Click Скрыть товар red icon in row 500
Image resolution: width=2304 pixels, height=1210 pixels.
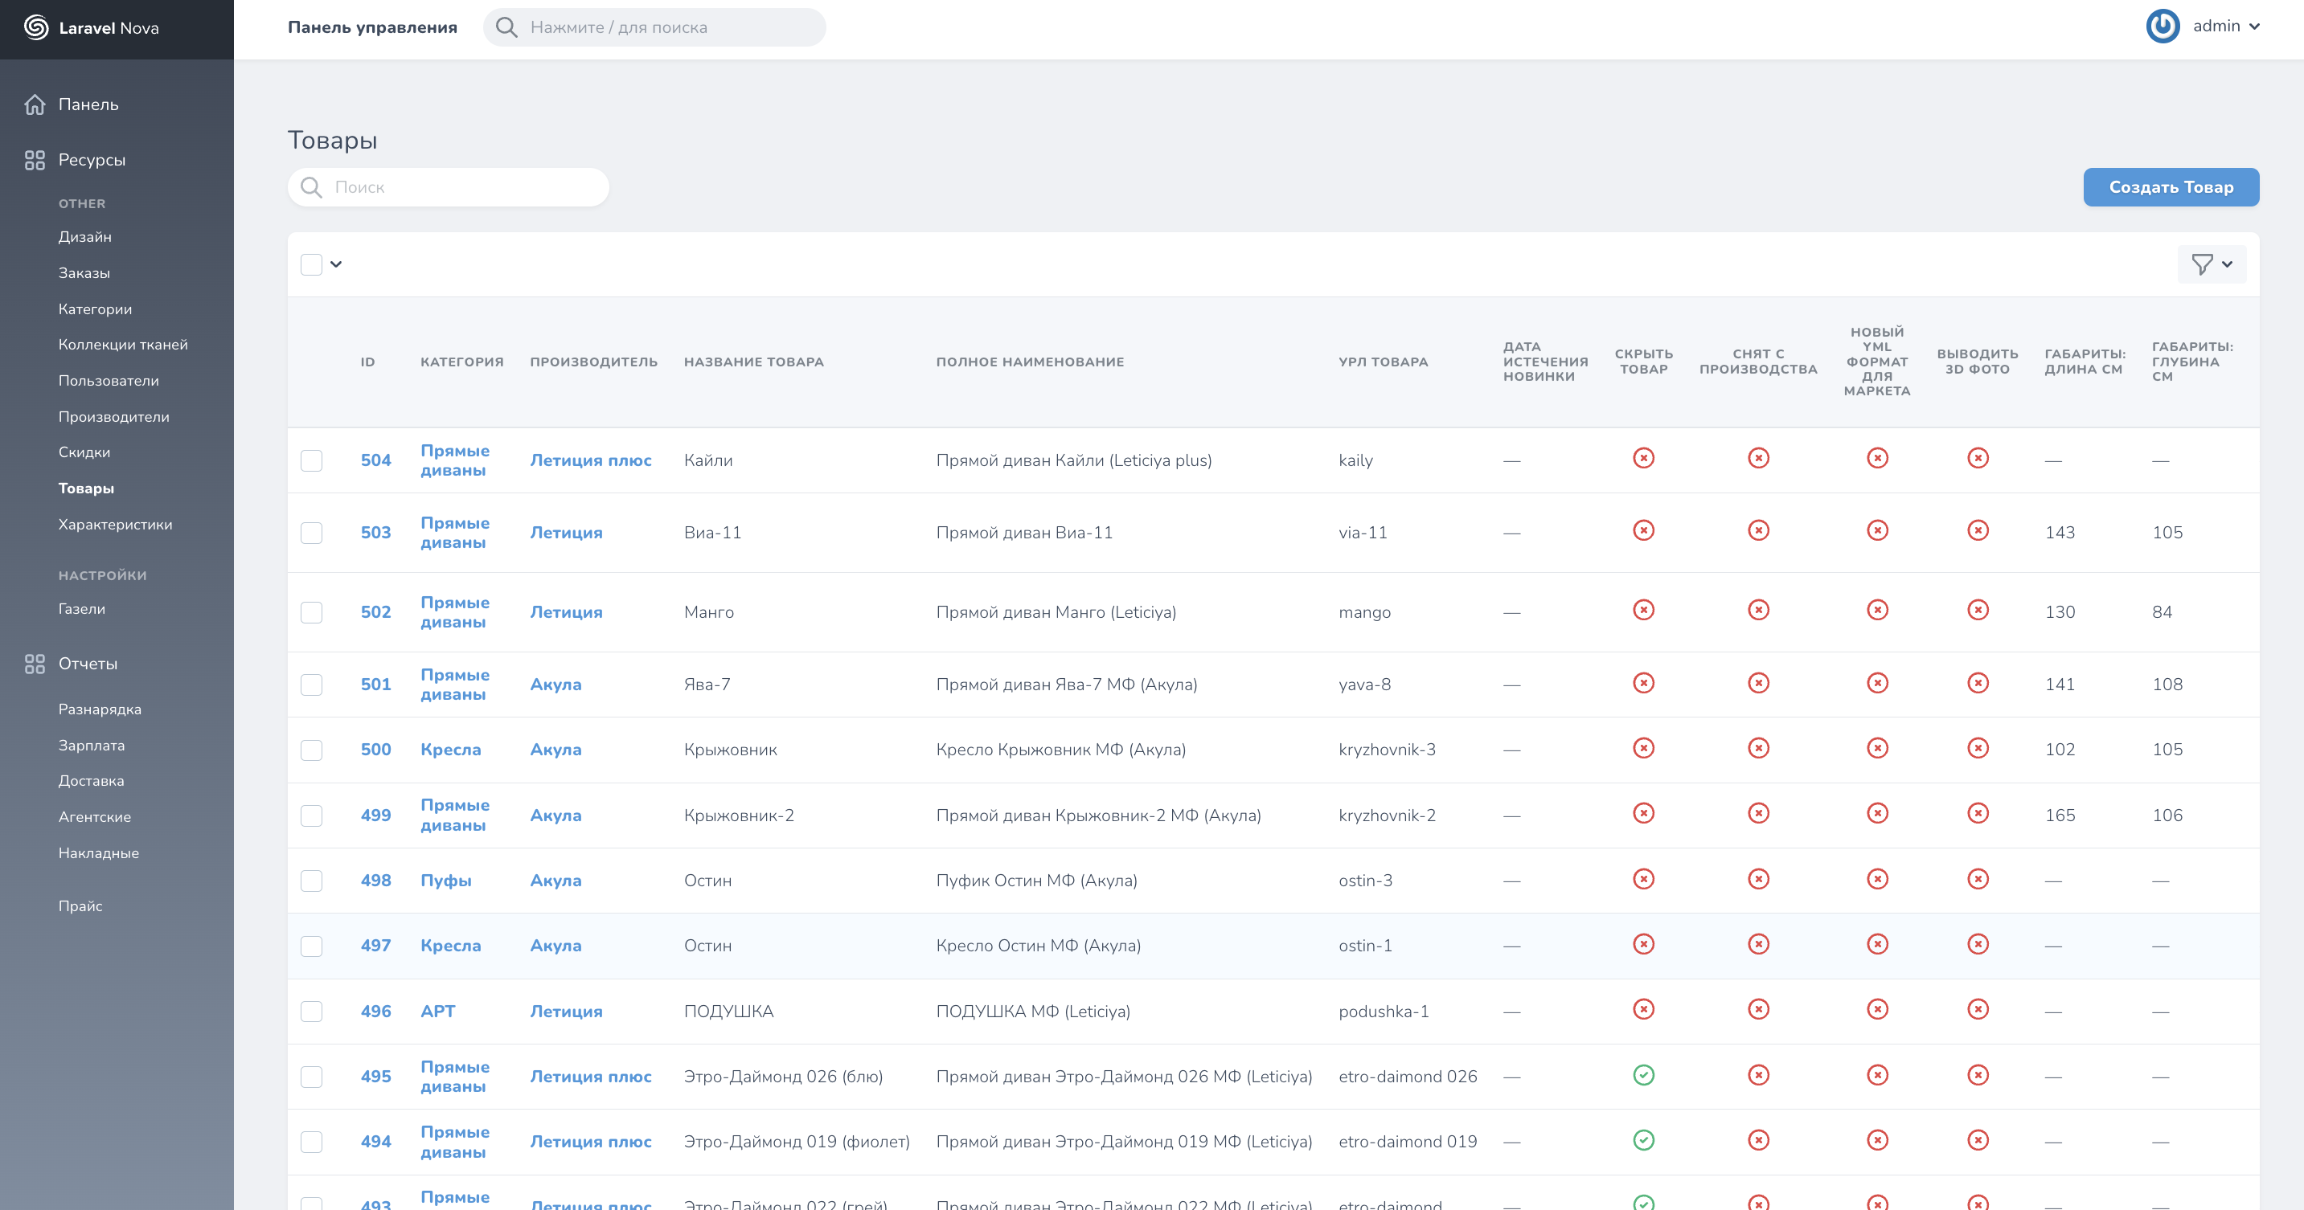point(1643,748)
